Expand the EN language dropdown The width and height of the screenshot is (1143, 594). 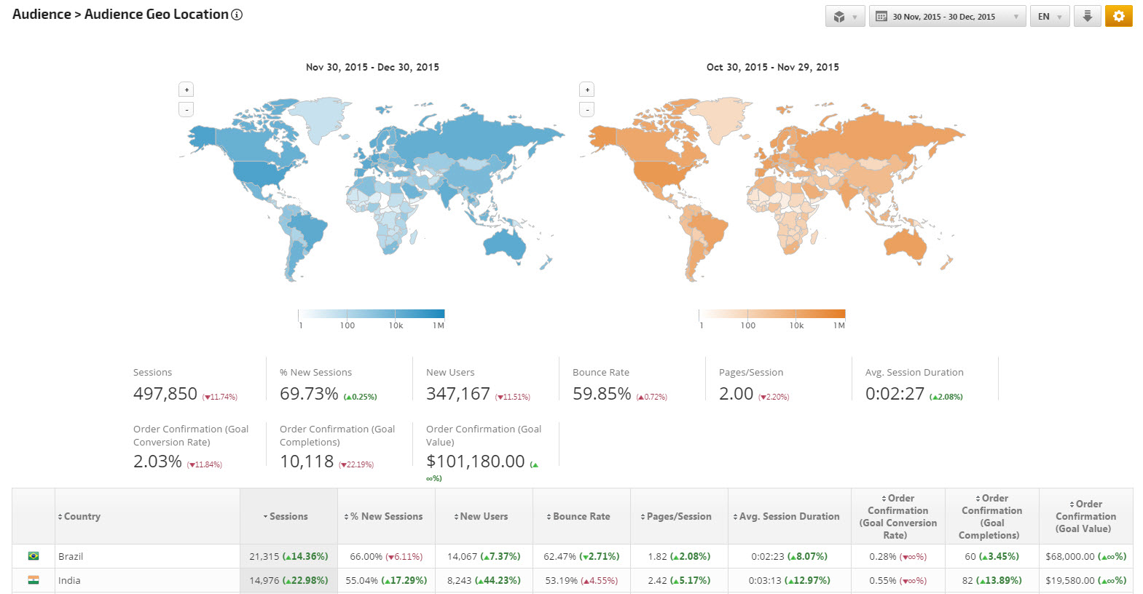[1049, 16]
